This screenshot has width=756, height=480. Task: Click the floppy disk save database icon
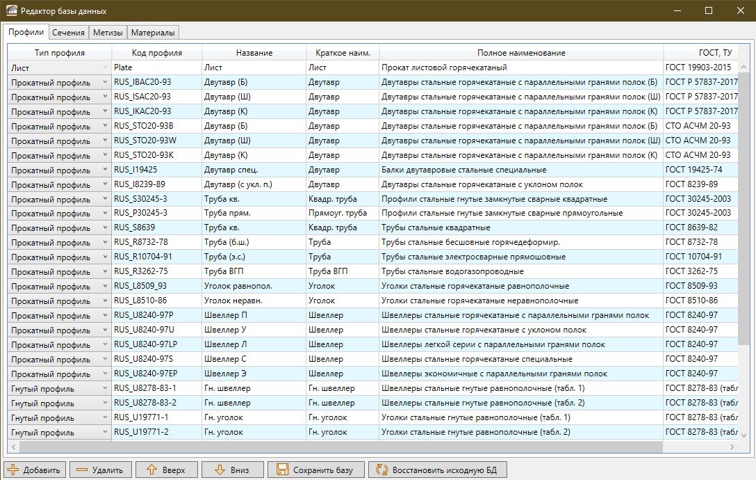click(x=281, y=470)
